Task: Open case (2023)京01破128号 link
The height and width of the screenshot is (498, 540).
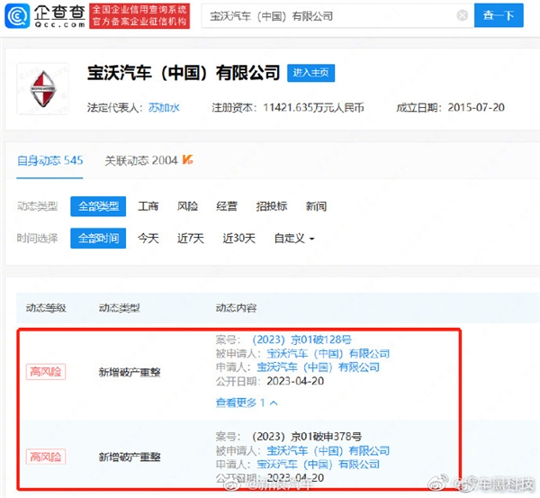Action: pos(301,340)
